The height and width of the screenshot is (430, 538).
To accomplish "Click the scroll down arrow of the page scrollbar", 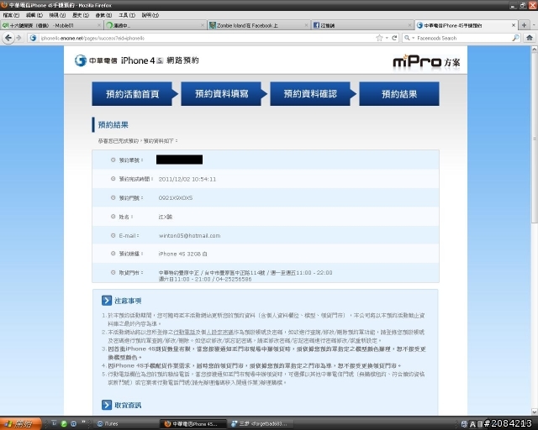I will [x=535, y=412].
